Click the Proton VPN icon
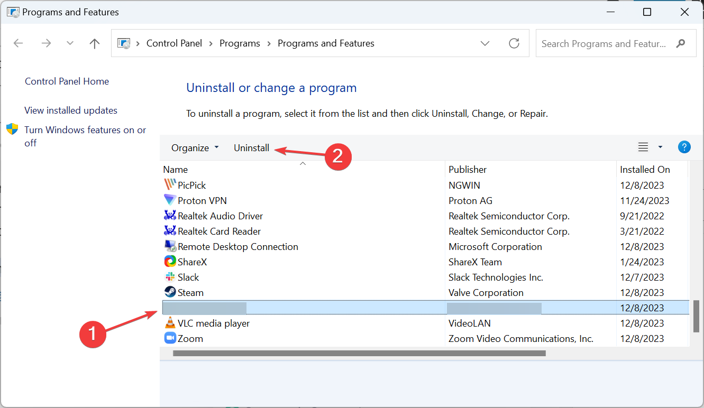704x408 pixels. [170, 200]
